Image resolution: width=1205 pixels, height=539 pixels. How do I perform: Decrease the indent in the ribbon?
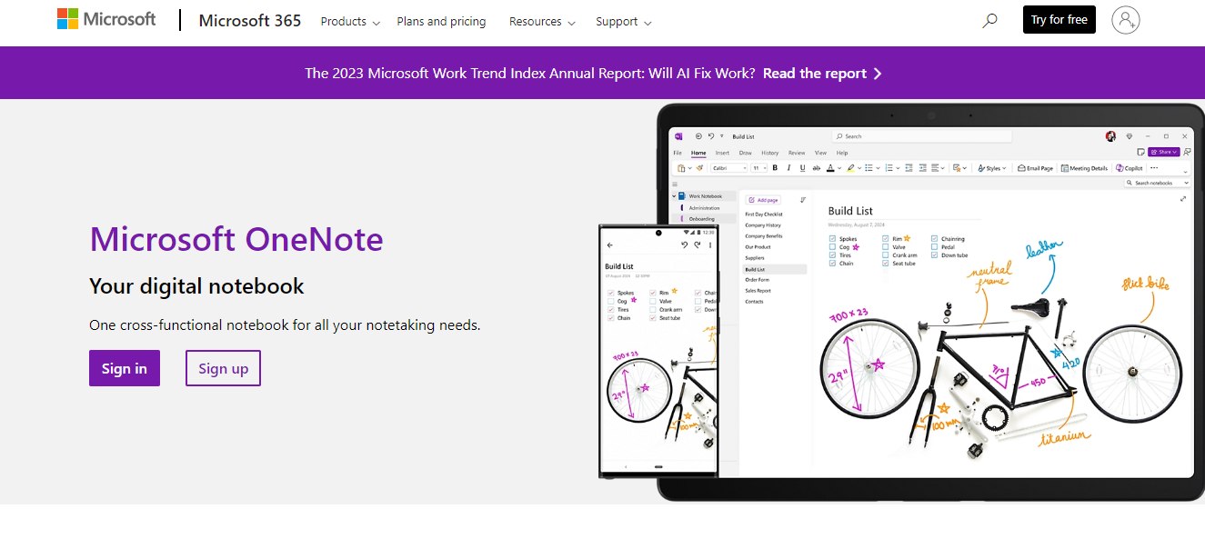pyautogui.click(x=909, y=168)
